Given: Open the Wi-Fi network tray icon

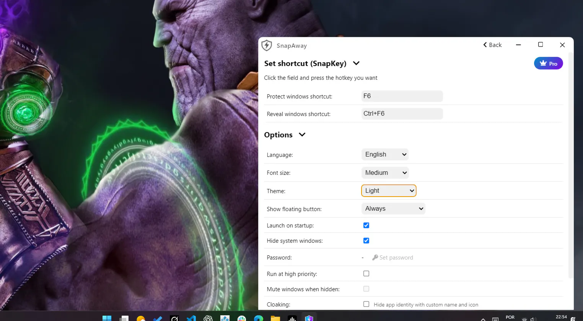Looking at the screenshot, I should tap(524, 319).
